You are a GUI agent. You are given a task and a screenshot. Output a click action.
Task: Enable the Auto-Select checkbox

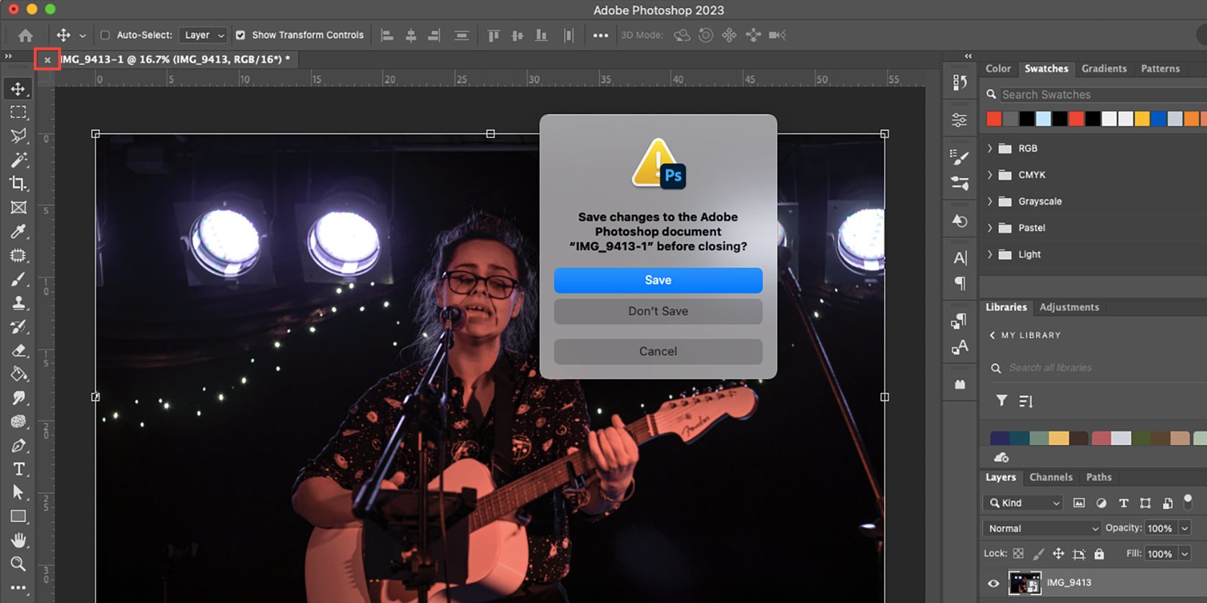click(105, 35)
